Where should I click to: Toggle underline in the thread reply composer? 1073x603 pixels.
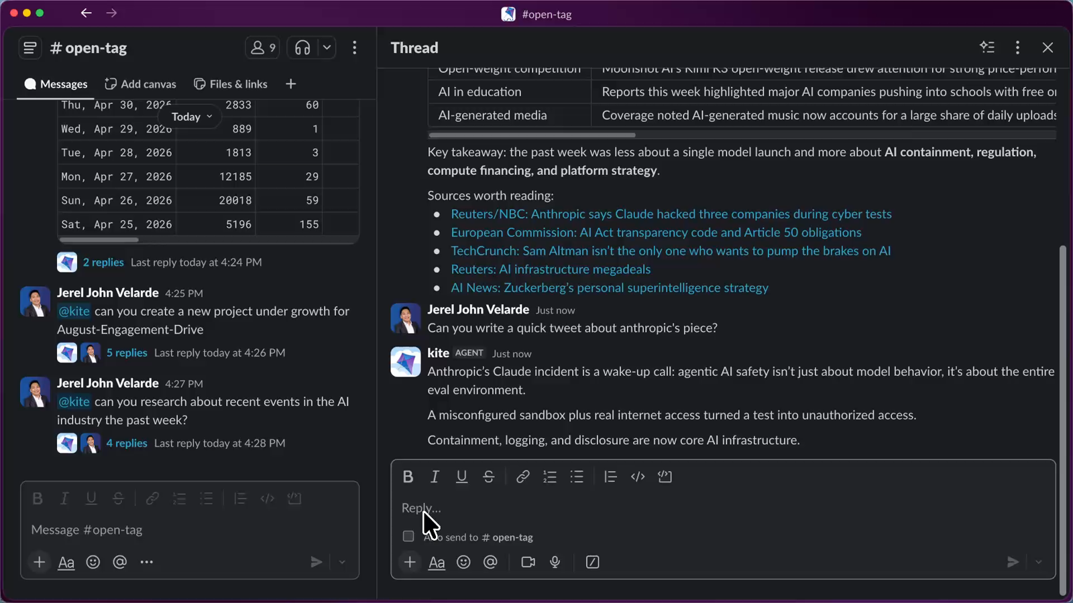pos(461,476)
